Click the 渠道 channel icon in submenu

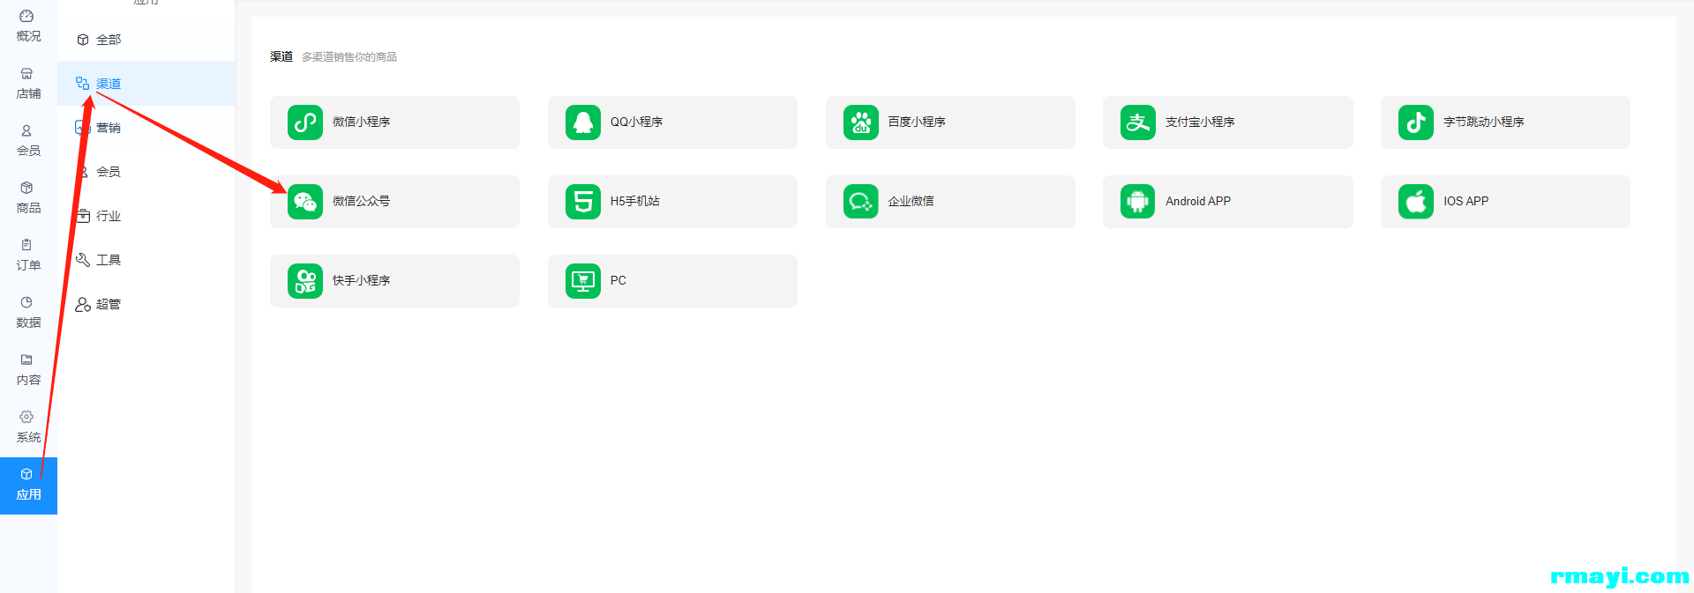click(x=83, y=84)
